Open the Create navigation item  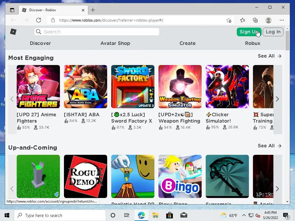click(x=187, y=43)
